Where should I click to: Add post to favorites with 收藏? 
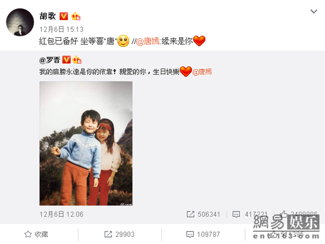click(36, 235)
